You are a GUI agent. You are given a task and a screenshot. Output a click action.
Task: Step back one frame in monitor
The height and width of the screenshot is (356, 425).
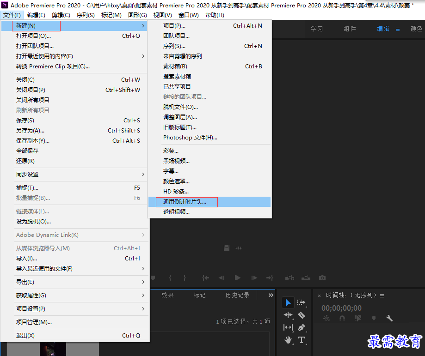point(222,278)
